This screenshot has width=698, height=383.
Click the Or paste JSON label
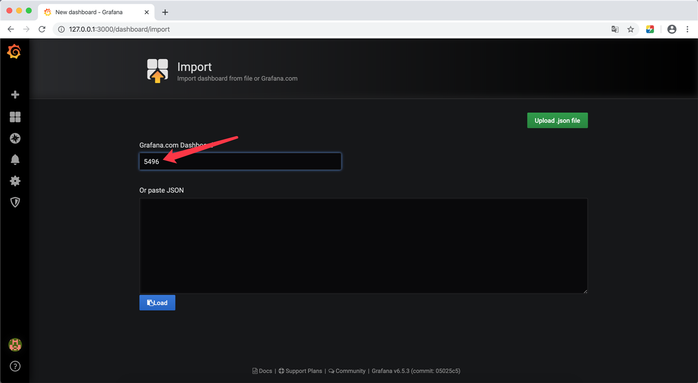[162, 190]
